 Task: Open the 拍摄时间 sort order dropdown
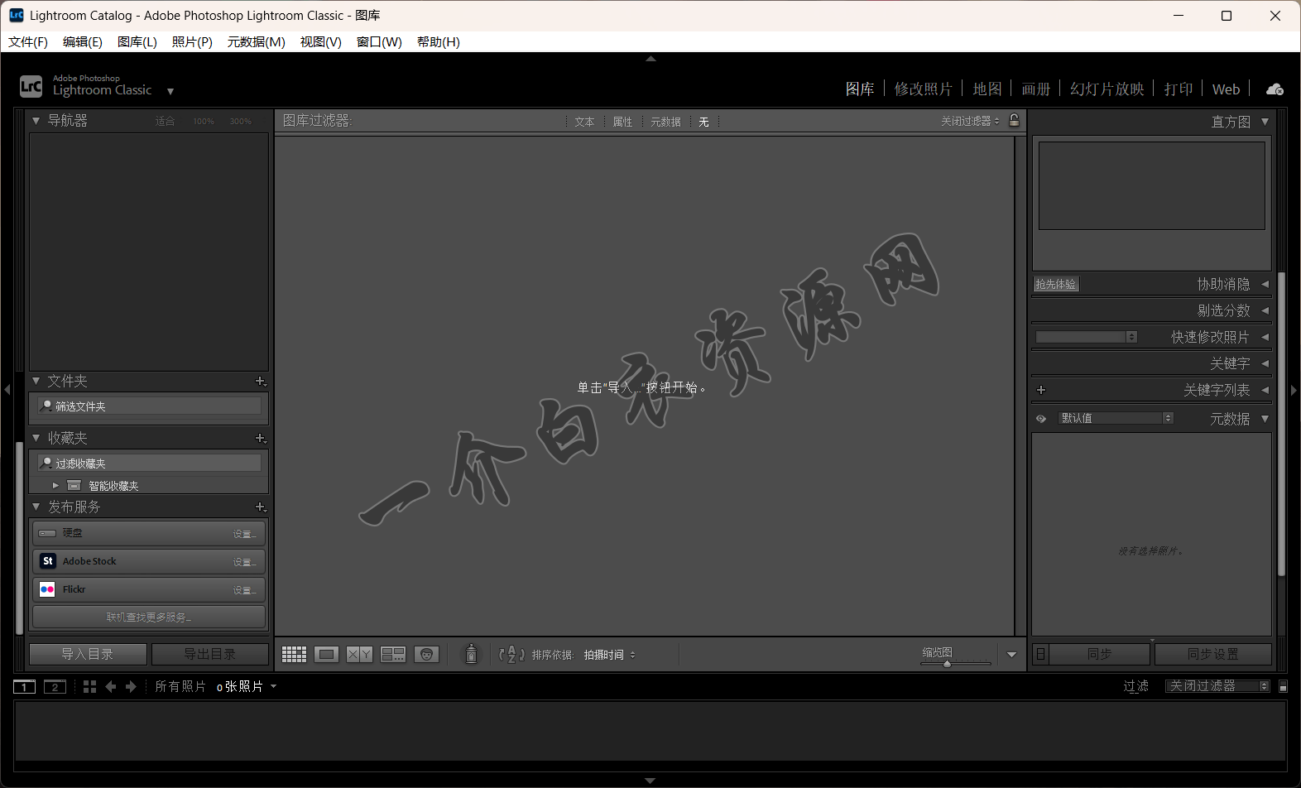[x=610, y=655]
